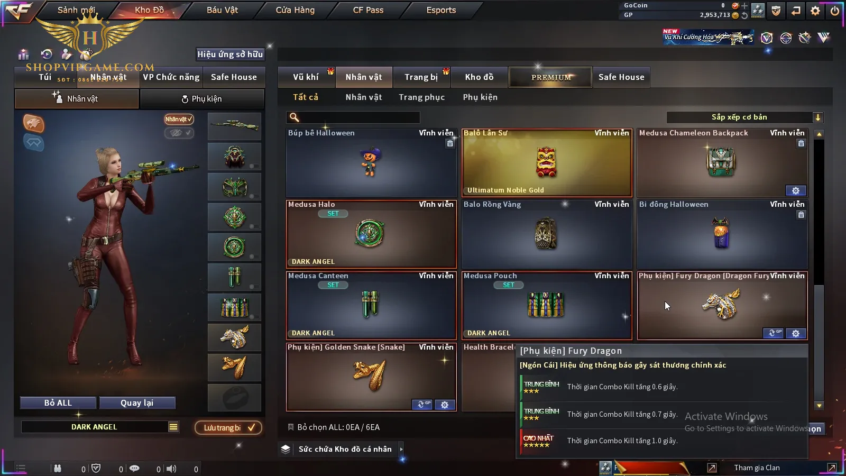Click the Bỏ ALL button
The height and width of the screenshot is (476, 846).
point(58,402)
